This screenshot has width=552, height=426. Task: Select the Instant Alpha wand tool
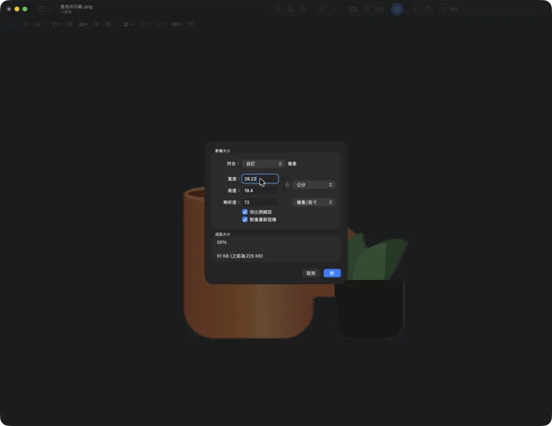click(25, 24)
